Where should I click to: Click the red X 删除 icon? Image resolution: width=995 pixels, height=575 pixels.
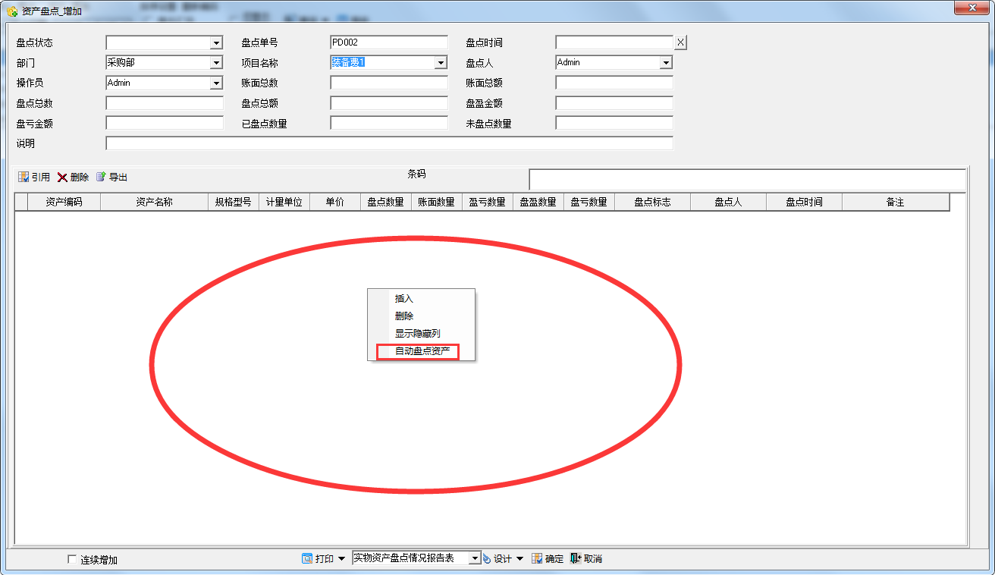(x=62, y=177)
